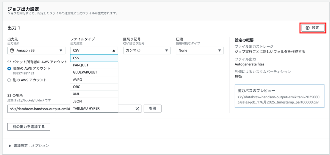
Task: Click the 参照 browse button
Action: (x=153, y=109)
